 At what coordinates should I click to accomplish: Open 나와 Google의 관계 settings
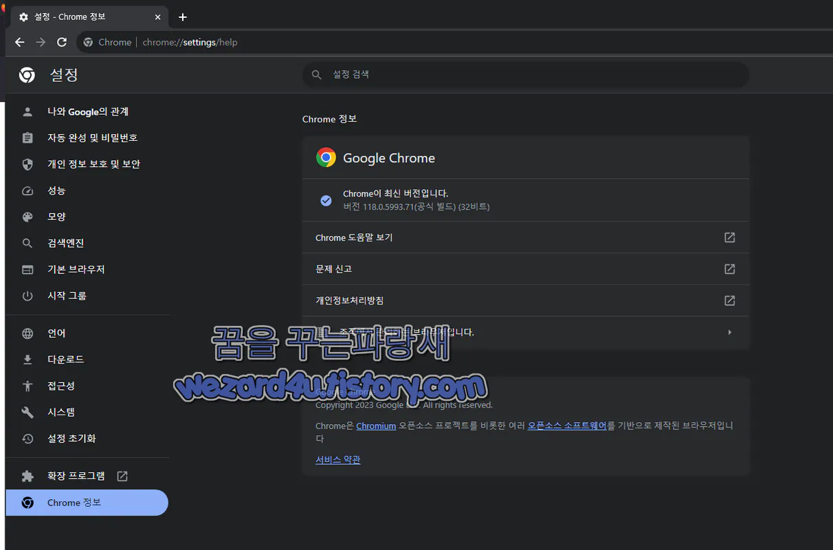pyautogui.click(x=87, y=111)
